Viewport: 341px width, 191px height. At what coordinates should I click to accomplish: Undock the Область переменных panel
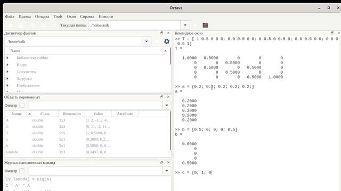click(161, 97)
